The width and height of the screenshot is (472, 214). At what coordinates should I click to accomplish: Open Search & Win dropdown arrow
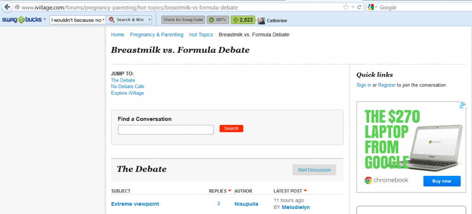[x=149, y=20]
